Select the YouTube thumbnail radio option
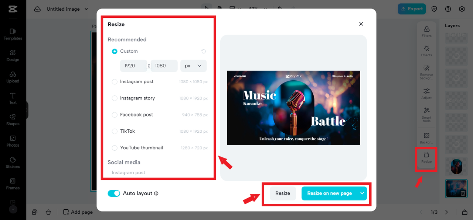The height and width of the screenshot is (220, 473). pos(115,148)
